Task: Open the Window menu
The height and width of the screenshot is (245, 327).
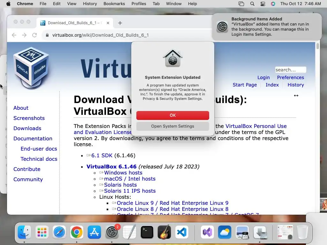Action: click(x=174, y=4)
